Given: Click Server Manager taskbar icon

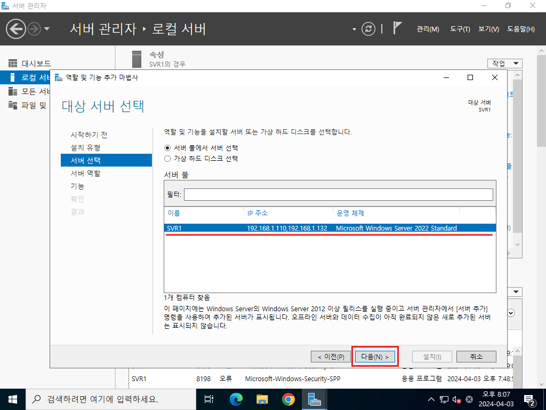Looking at the screenshot, I should pyautogui.click(x=314, y=399).
